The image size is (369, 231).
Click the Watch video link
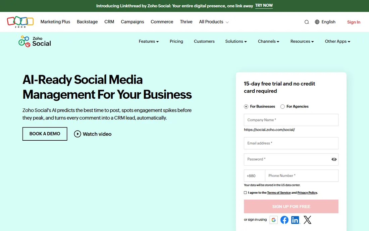(x=97, y=134)
